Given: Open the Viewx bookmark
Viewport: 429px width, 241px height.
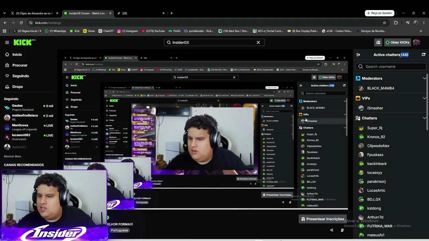Looking at the screenshot, I should (x=89, y=31).
